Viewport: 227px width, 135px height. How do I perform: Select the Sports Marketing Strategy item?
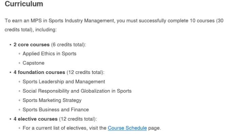pos(52,100)
